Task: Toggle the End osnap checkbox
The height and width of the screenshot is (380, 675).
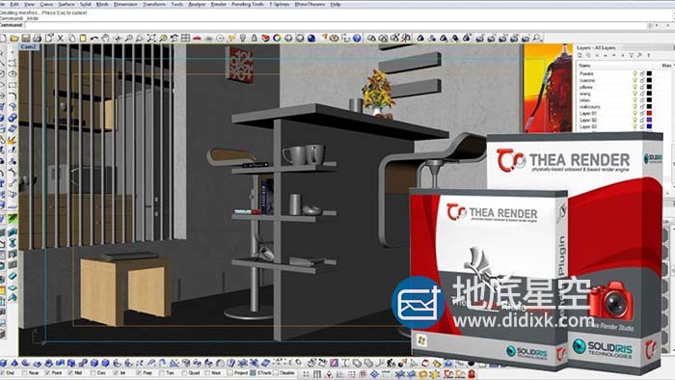Action: pos(3,373)
